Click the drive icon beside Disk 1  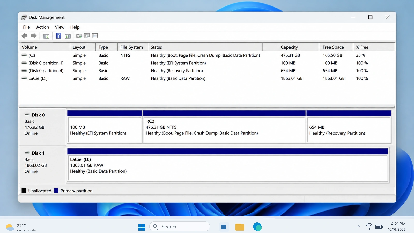click(27, 152)
